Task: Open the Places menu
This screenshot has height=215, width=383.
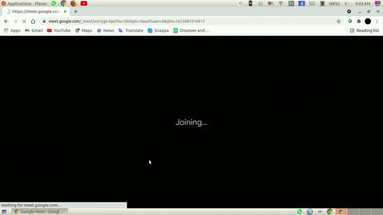Action: point(41,4)
